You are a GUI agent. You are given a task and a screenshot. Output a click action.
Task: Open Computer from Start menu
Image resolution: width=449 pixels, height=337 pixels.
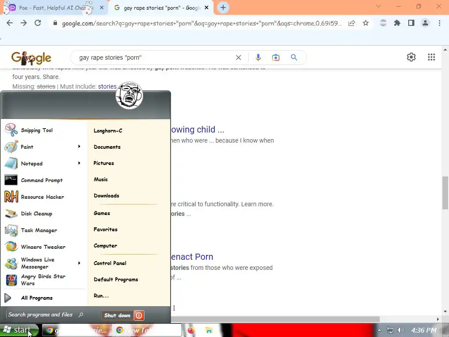pyautogui.click(x=105, y=246)
